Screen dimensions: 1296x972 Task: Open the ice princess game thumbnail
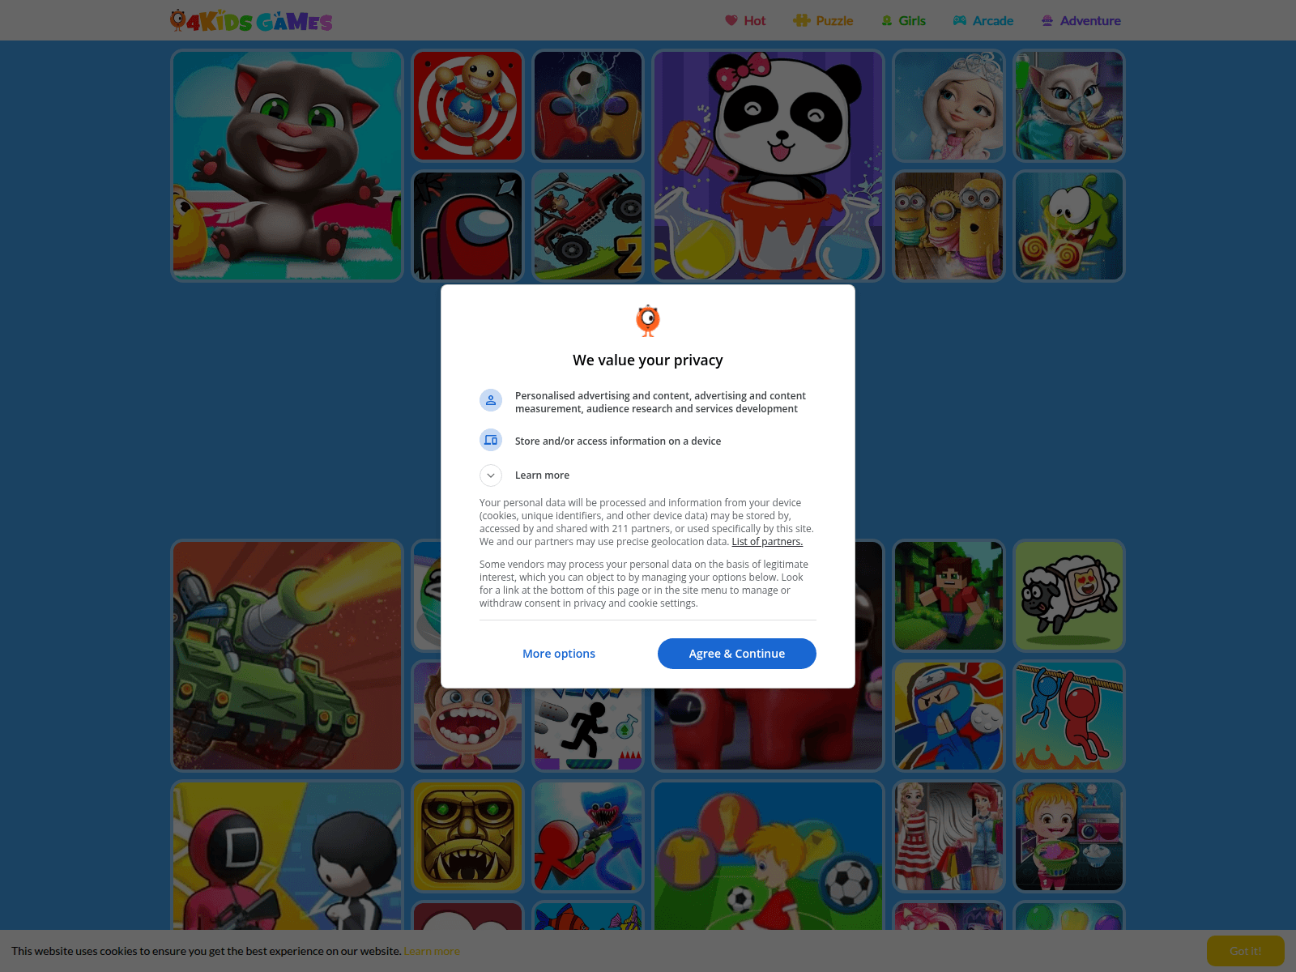point(949,106)
